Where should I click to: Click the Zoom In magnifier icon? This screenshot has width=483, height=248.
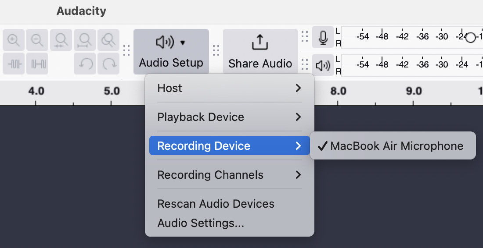pyautogui.click(x=14, y=40)
